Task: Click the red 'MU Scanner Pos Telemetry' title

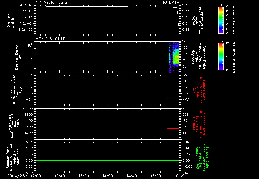Action: [199, 124]
